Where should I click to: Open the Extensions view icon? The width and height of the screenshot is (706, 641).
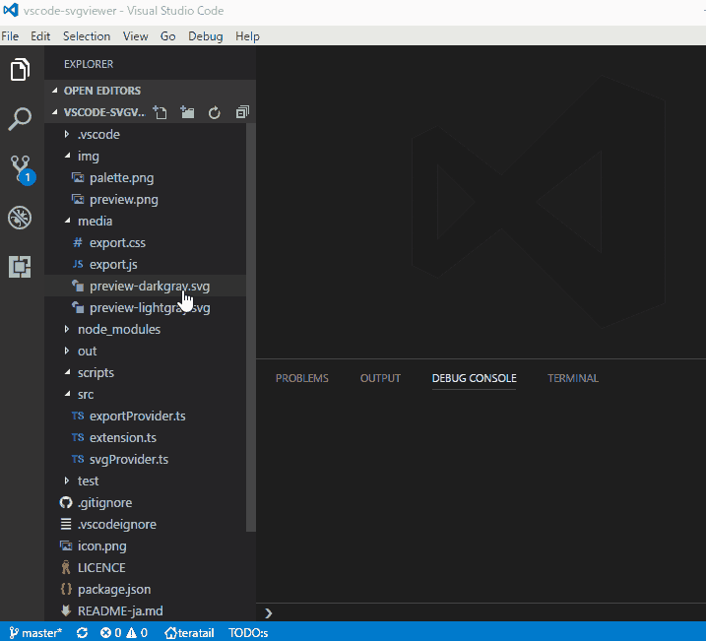coord(21,266)
